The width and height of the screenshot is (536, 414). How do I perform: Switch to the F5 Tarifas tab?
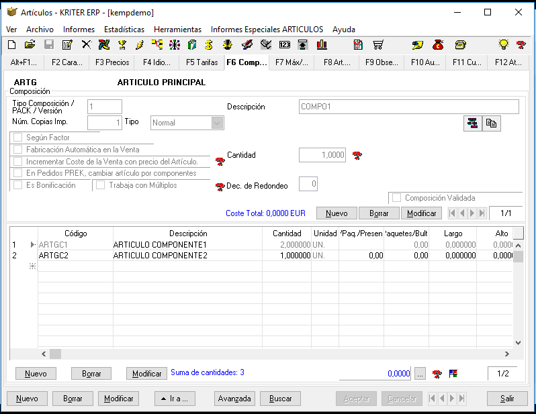(202, 62)
